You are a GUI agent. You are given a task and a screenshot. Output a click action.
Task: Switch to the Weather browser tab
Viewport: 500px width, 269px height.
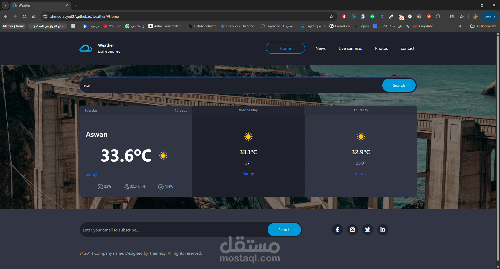click(x=40, y=5)
